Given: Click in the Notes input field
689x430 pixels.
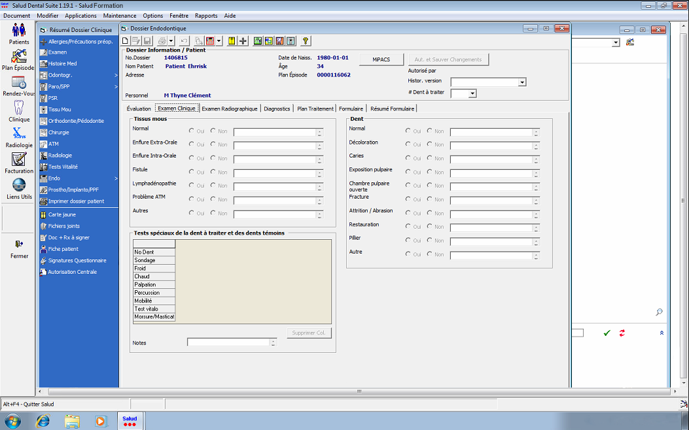Looking at the screenshot, I should tap(228, 342).
